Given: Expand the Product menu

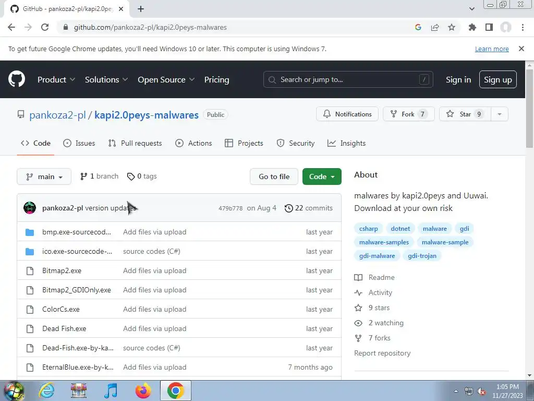Looking at the screenshot, I should 56,79.
